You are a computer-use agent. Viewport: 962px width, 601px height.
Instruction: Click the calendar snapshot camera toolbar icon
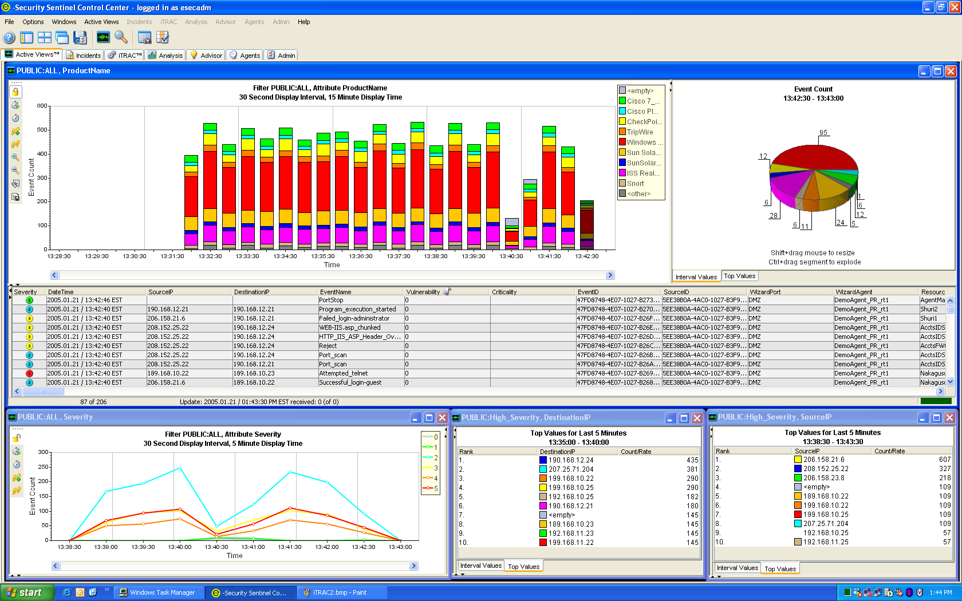pos(144,38)
